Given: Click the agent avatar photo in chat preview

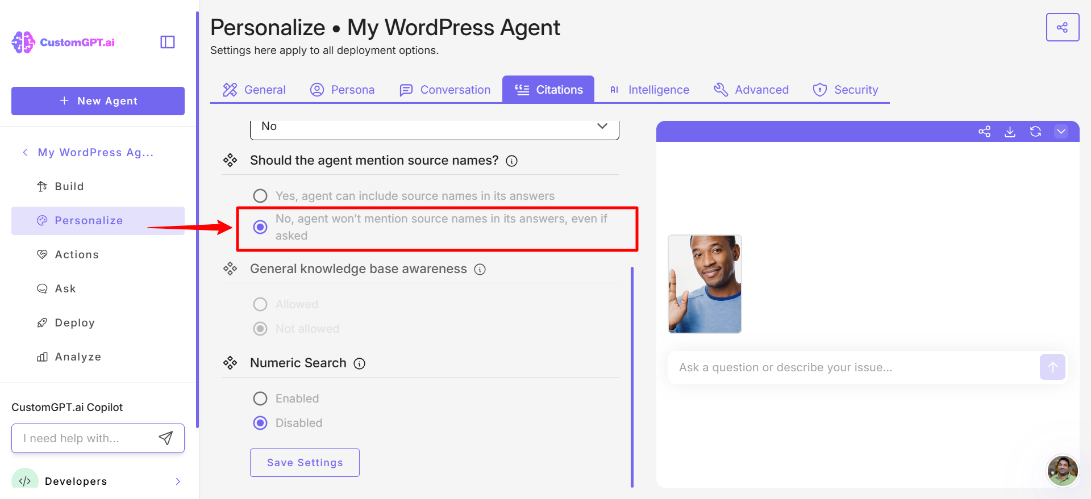Looking at the screenshot, I should [705, 284].
